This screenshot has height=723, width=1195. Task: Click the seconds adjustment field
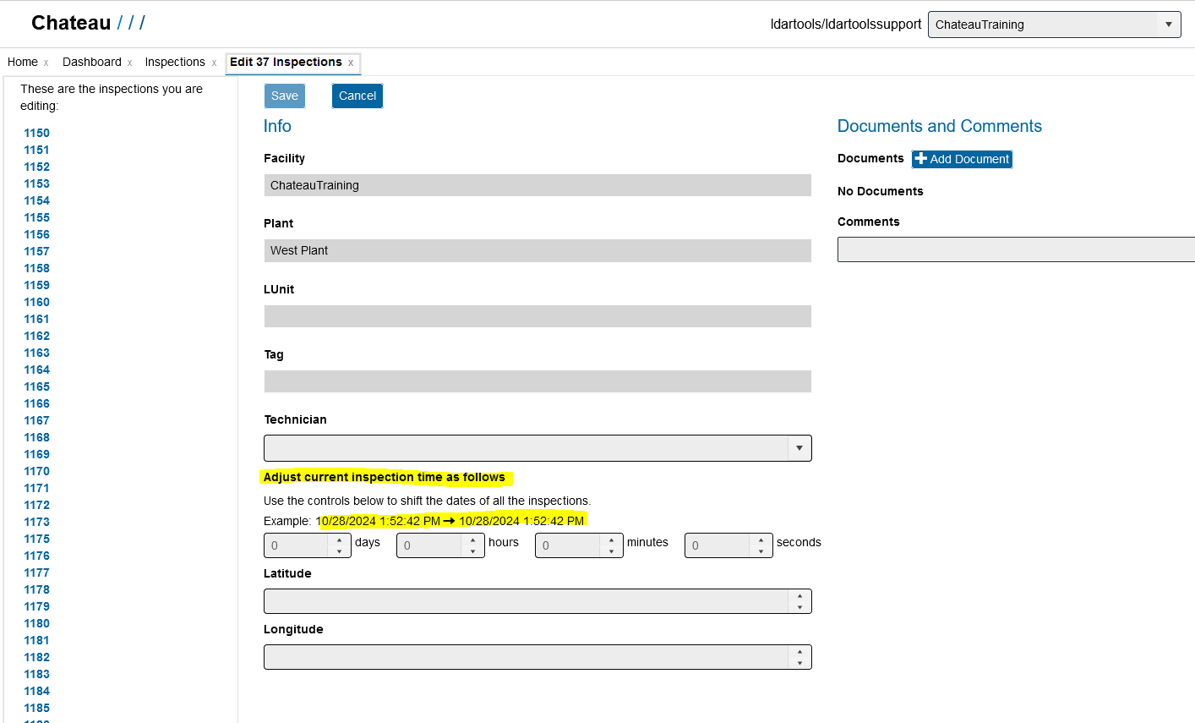tap(718, 545)
